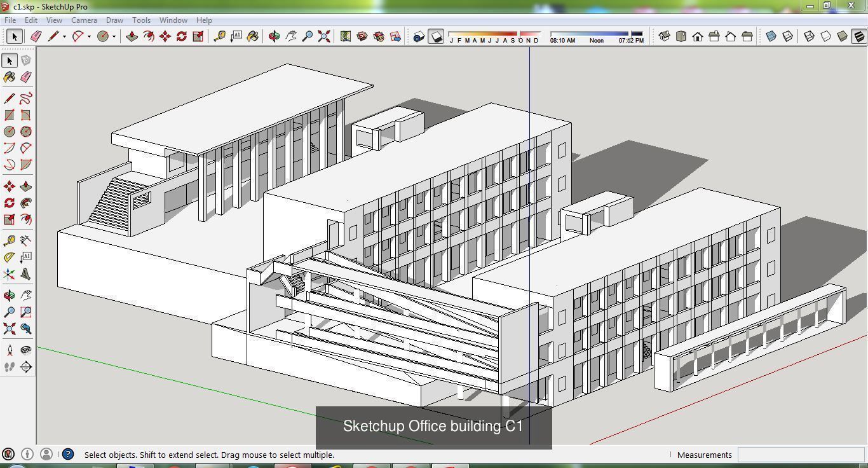The width and height of the screenshot is (868, 468).
Task: Enable Shaded With Textures style
Action: (859, 36)
